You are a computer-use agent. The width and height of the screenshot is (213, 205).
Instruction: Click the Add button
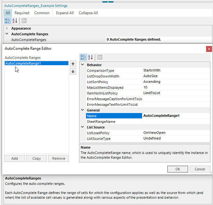pyautogui.click(x=14, y=158)
